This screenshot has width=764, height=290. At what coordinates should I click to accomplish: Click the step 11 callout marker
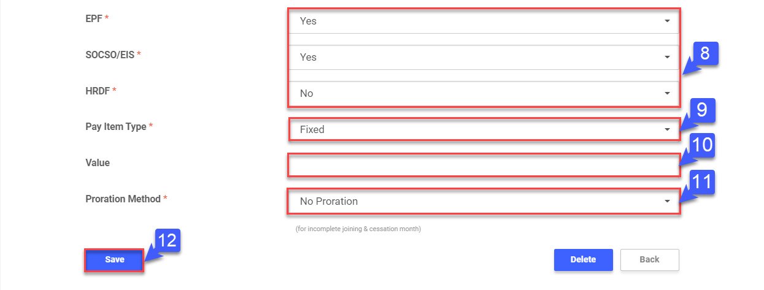tap(702, 181)
